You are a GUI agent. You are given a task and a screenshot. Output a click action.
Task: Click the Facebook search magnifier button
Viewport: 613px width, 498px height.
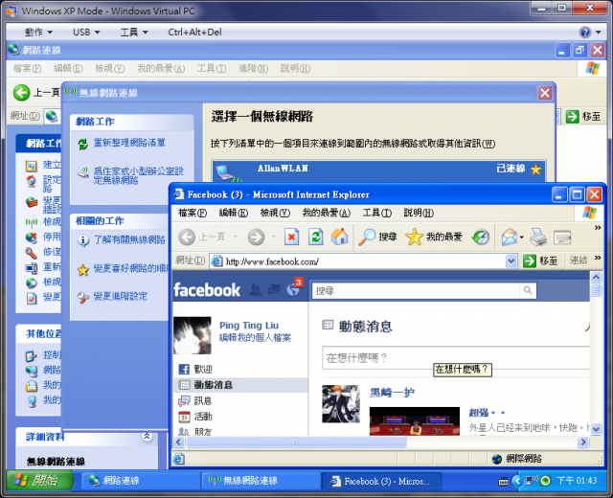[x=528, y=290]
